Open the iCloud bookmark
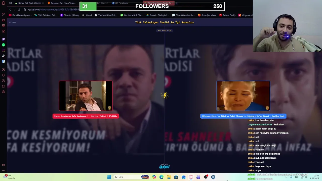322x181 pixels. point(87,15)
